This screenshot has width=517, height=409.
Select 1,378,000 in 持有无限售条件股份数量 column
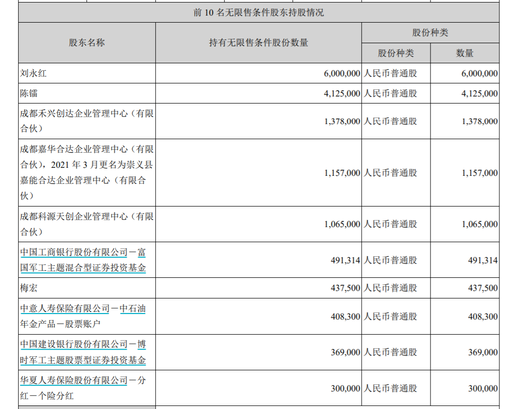(x=342, y=122)
